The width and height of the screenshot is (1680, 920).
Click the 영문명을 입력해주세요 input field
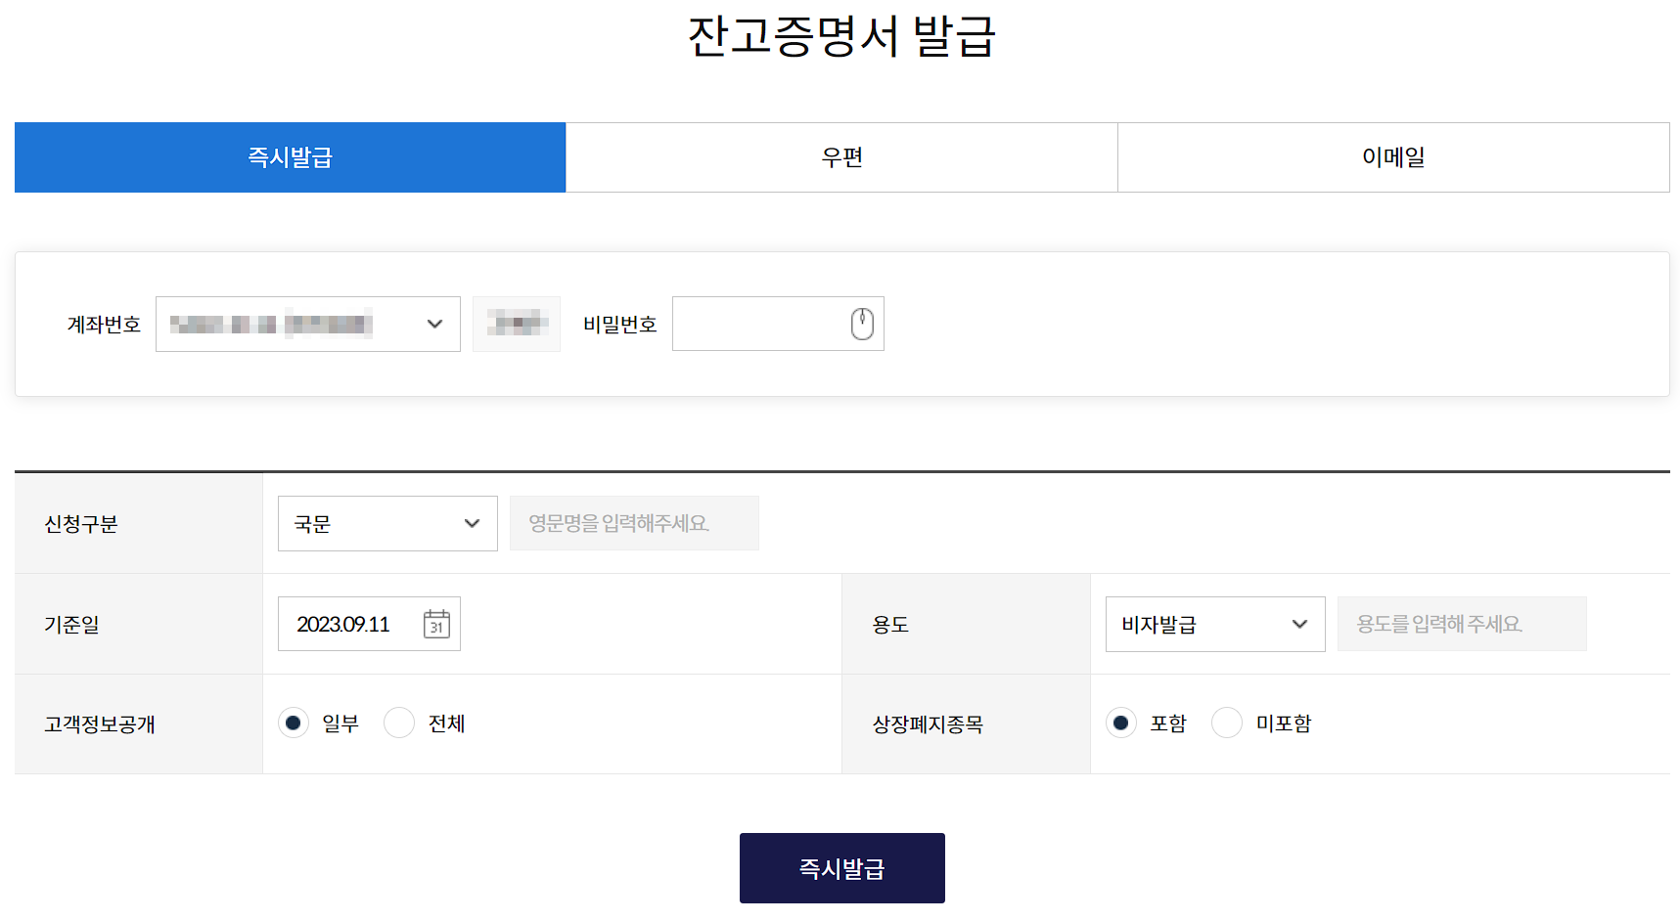pos(634,523)
